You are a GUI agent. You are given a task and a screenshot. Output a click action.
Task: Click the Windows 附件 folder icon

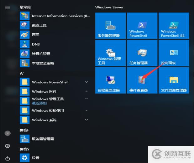coord(25,92)
